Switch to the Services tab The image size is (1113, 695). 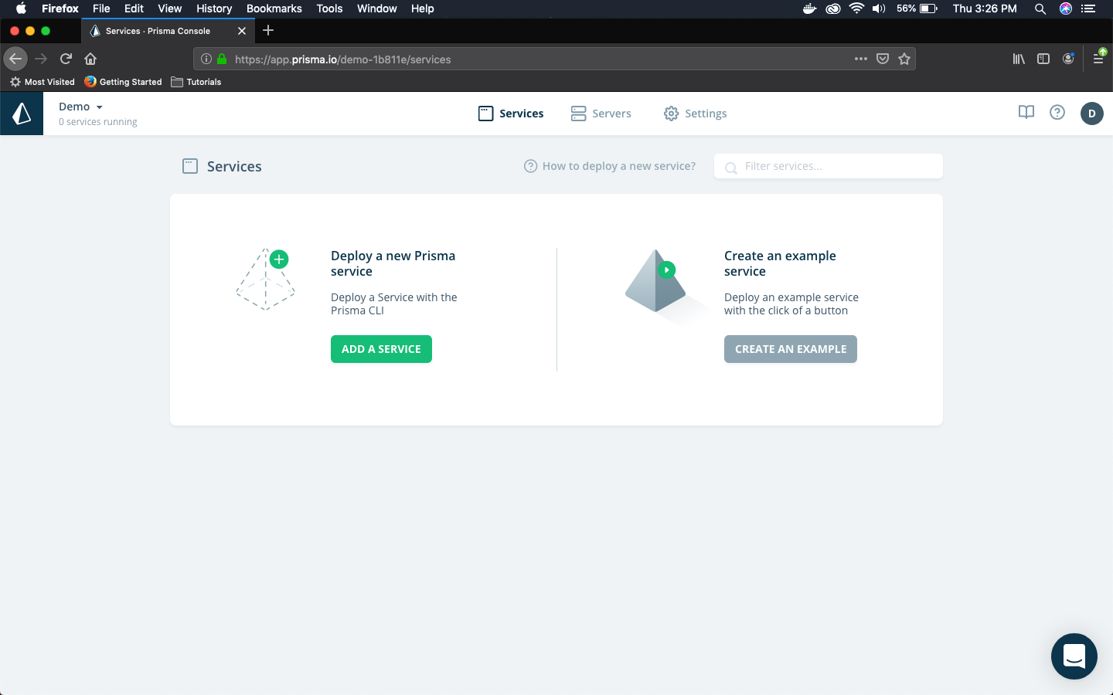pos(511,114)
